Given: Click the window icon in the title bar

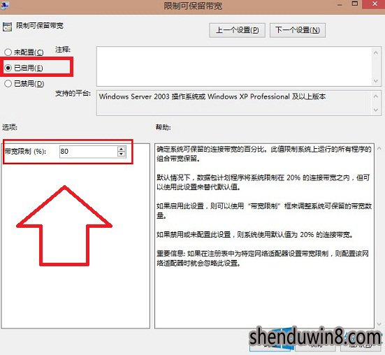Looking at the screenshot, I should (x=4, y=5).
